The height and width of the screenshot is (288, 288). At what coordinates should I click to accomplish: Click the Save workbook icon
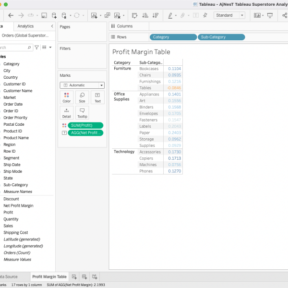44,15
